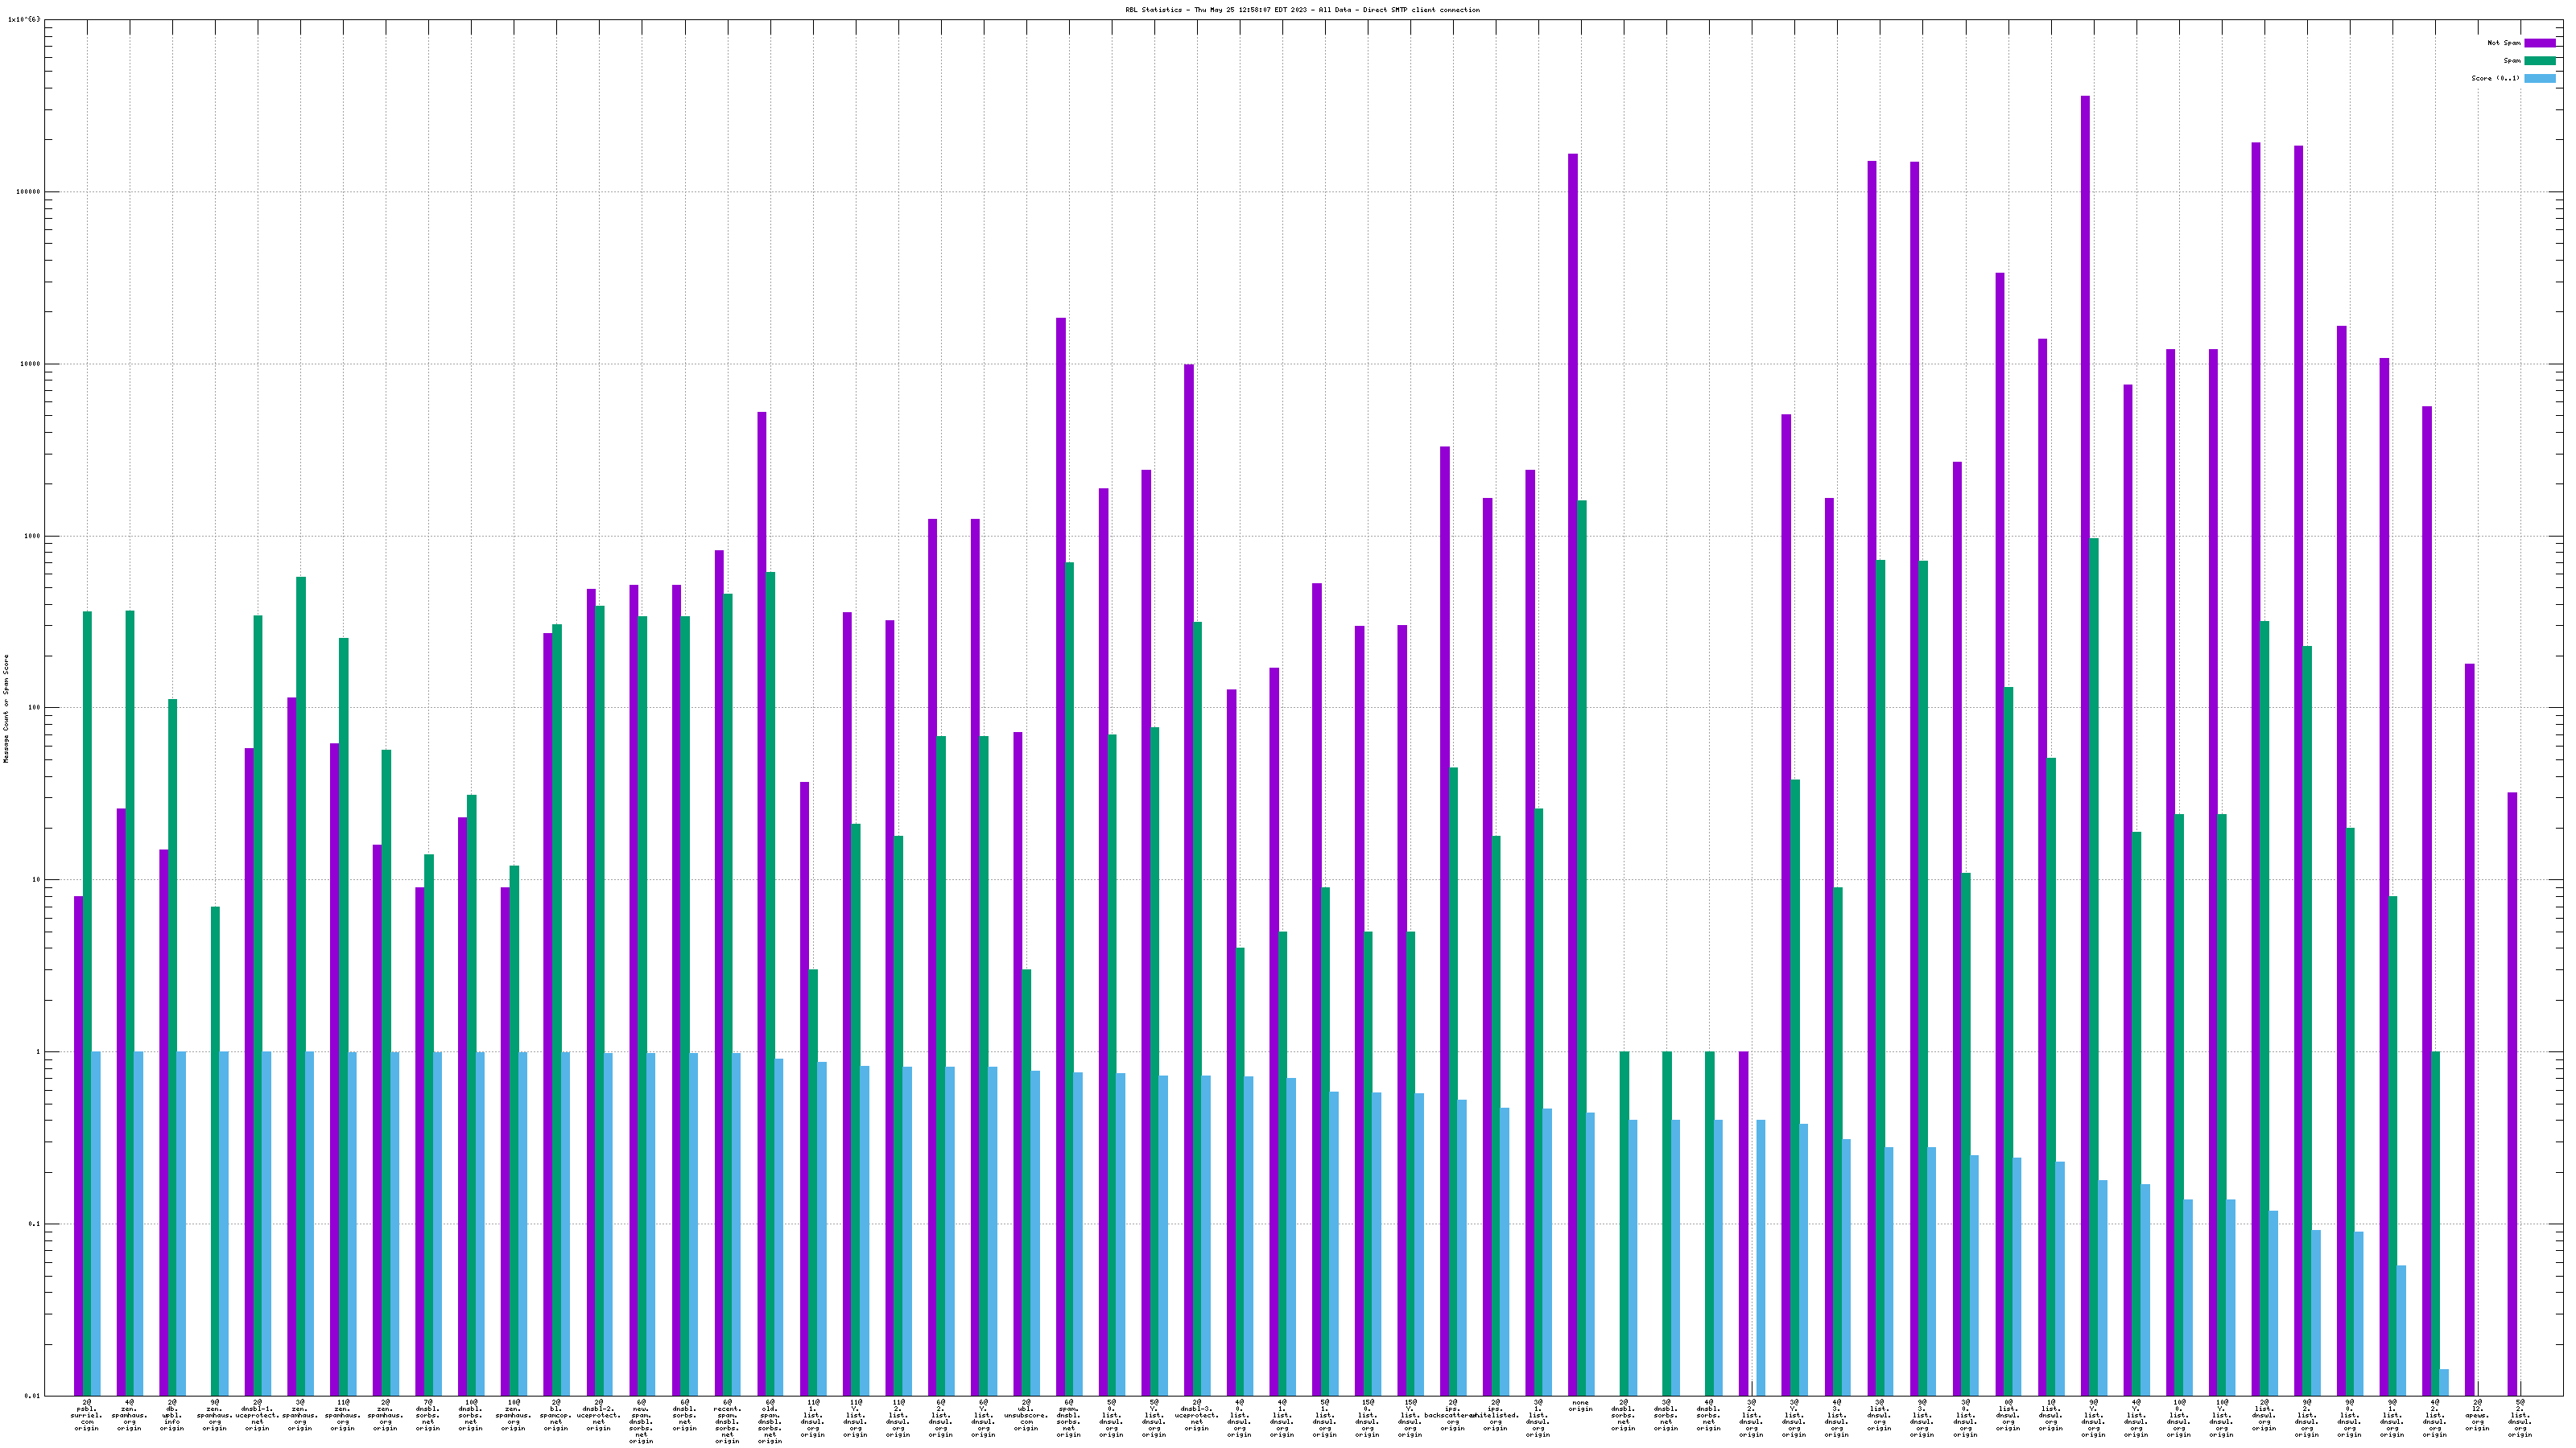The height and width of the screenshot is (1448, 2576).
Task: Select the 'Score (0..1)' legend text
Action: [x=2495, y=78]
